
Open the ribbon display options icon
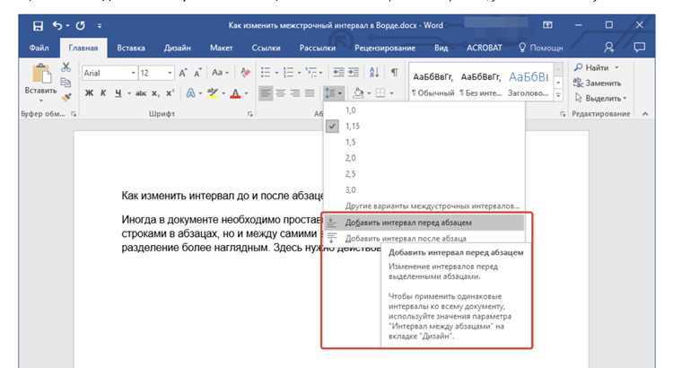coord(547,25)
